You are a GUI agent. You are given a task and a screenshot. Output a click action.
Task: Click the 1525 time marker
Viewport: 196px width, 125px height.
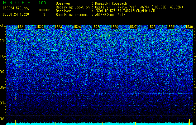click(96, 27)
